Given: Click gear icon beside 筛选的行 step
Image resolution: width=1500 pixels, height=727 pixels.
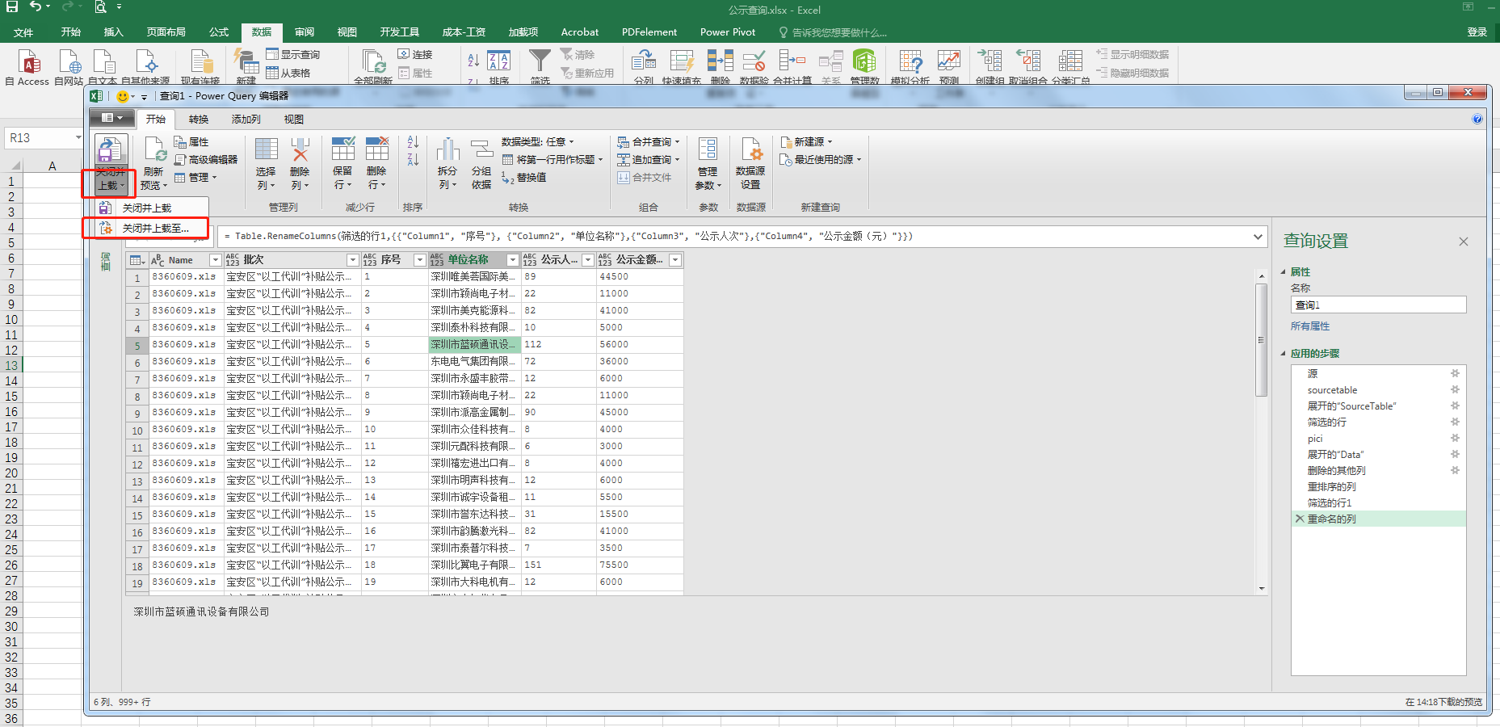Looking at the screenshot, I should coord(1455,422).
